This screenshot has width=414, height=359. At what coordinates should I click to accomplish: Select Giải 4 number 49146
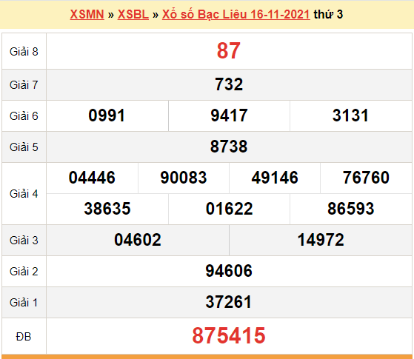(x=275, y=178)
